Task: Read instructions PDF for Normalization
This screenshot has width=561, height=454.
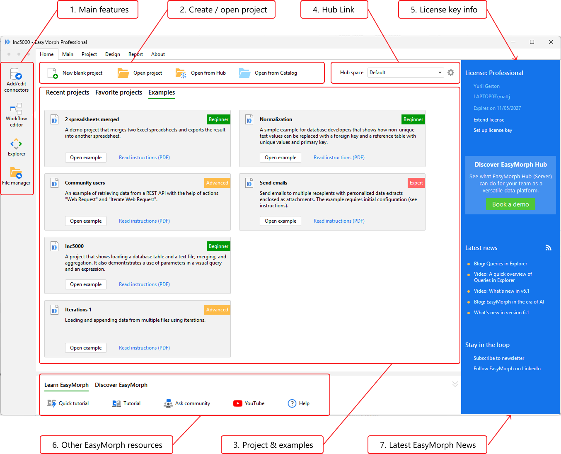Action: (339, 158)
